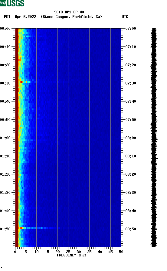Click the '15' frequency axis label
The width and height of the screenshot is (167, 271).
click(x=47, y=252)
